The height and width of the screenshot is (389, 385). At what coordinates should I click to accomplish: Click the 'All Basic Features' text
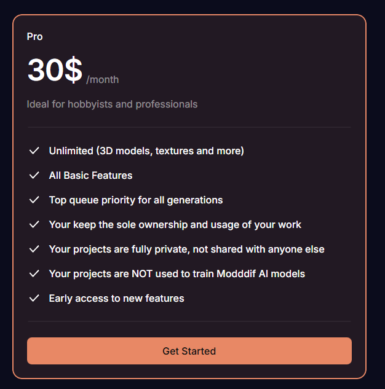(90, 175)
